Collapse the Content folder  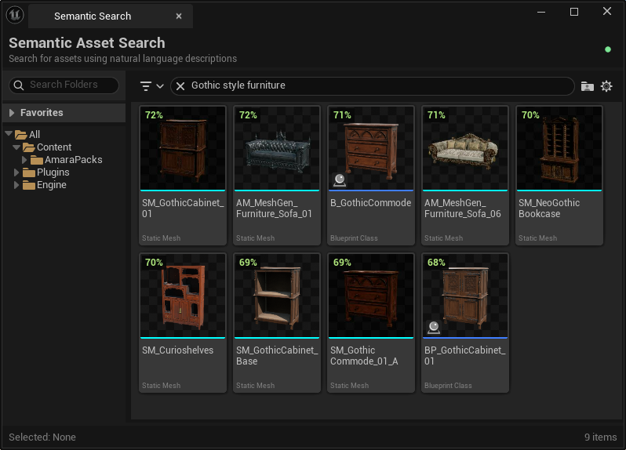(x=16, y=147)
